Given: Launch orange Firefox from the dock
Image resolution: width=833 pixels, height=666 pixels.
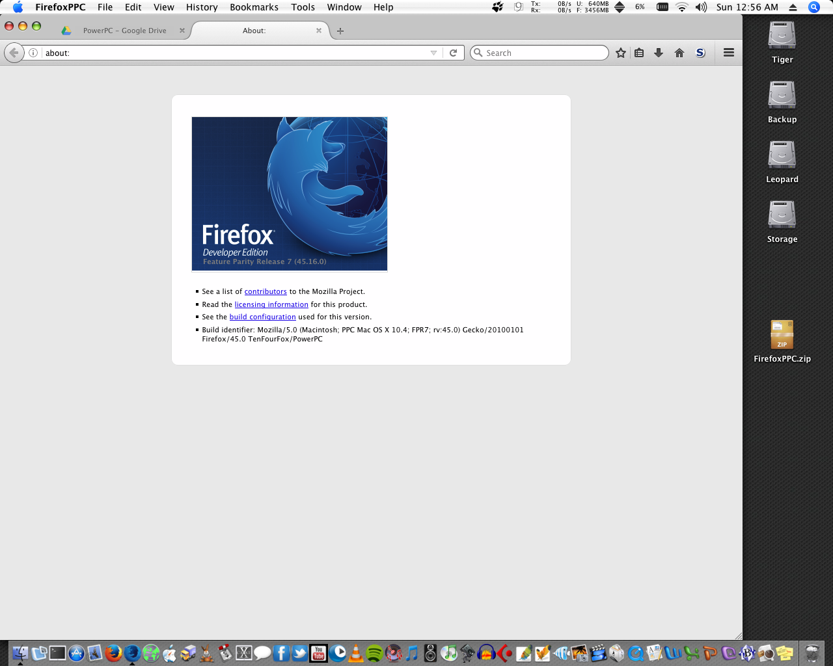Looking at the screenshot, I should tap(113, 653).
